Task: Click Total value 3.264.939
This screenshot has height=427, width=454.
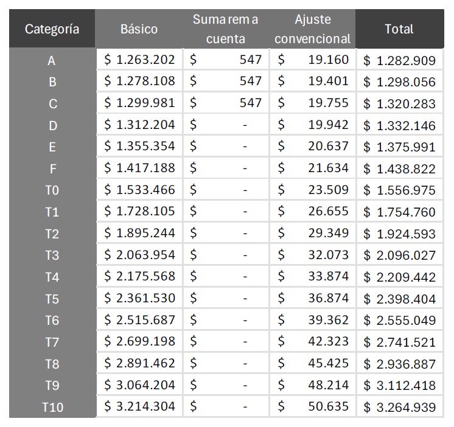Action: 400,407
